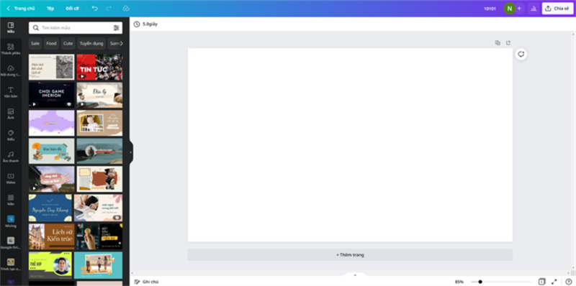The image size is (576, 286).
Task: Choose the Nguyễn Duy Khương blue template
Action: pos(50,208)
